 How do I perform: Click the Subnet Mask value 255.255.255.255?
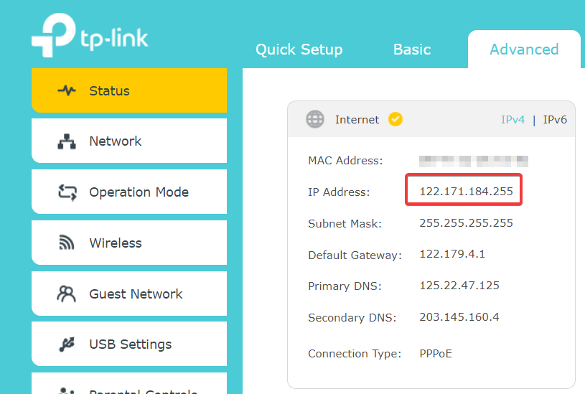click(466, 223)
